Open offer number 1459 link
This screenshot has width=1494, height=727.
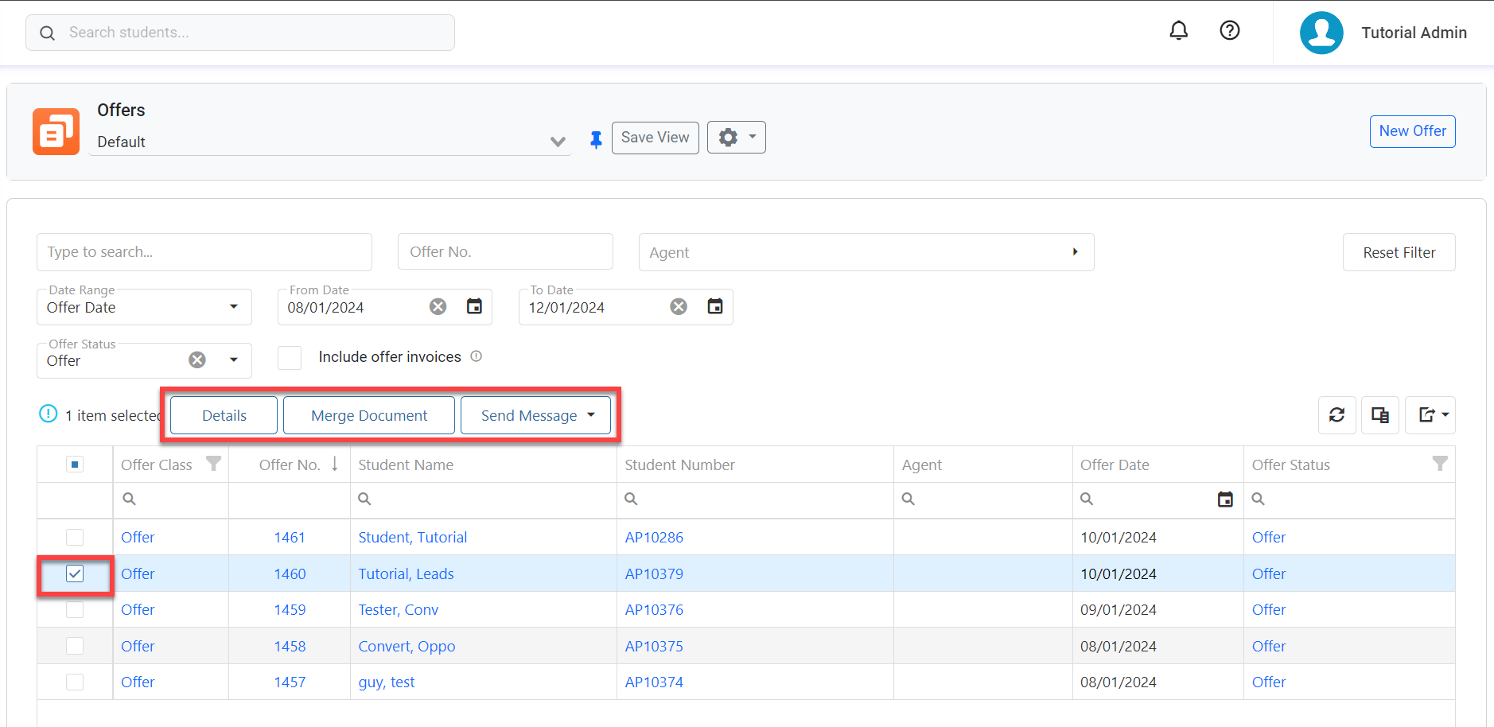(290, 609)
